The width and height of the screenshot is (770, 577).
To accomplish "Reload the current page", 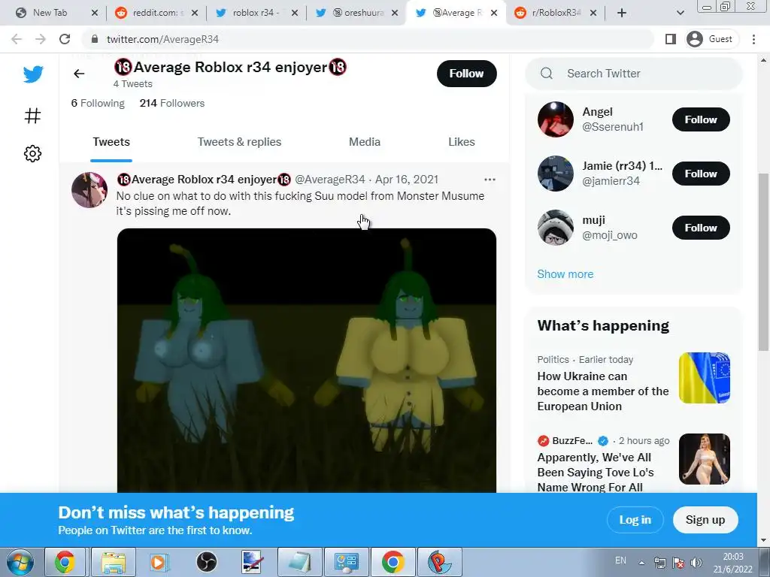I will tap(65, 39).
